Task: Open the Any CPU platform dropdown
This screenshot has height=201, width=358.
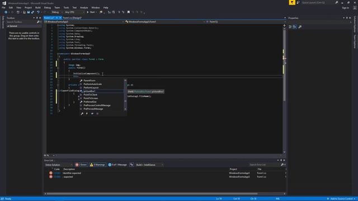Action: coord(74,12)
